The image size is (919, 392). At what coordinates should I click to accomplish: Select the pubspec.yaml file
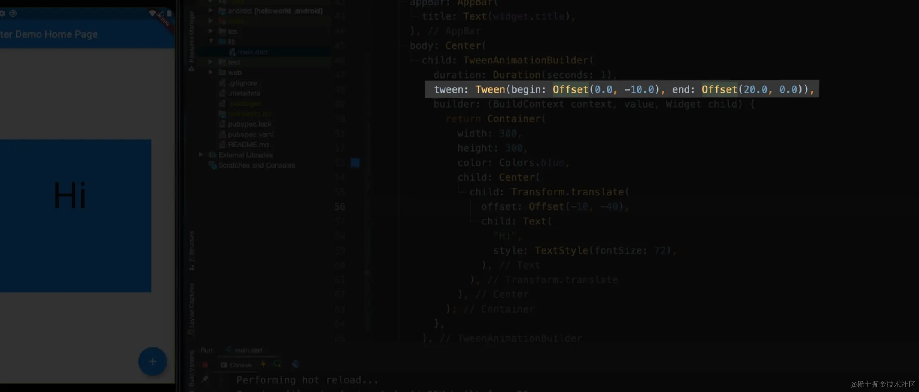[251, 134]
